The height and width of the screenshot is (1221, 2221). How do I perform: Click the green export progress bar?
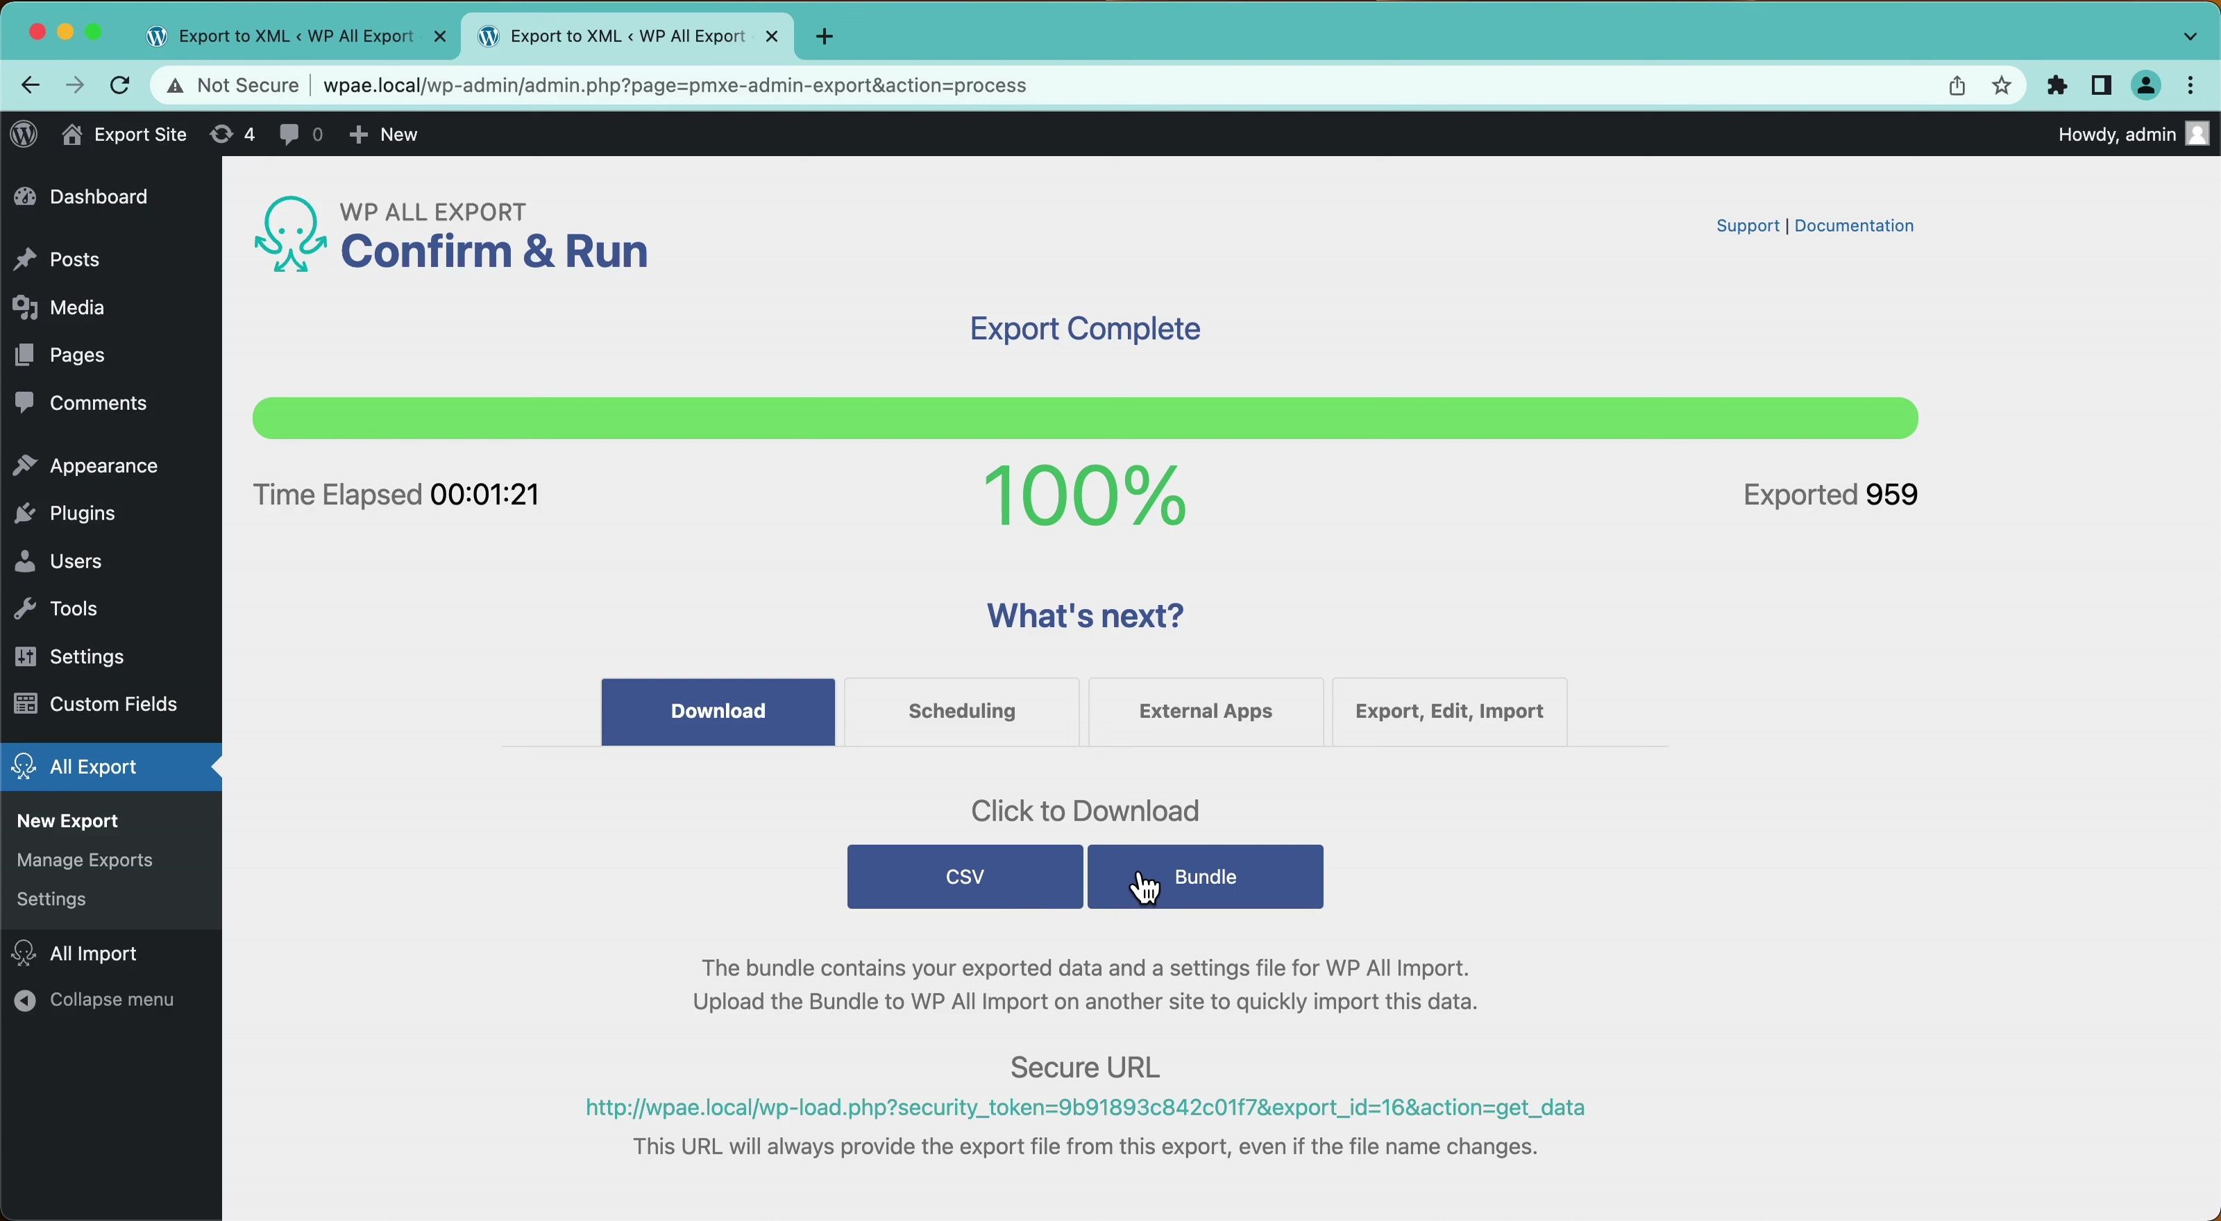(x=1085, y=419)
